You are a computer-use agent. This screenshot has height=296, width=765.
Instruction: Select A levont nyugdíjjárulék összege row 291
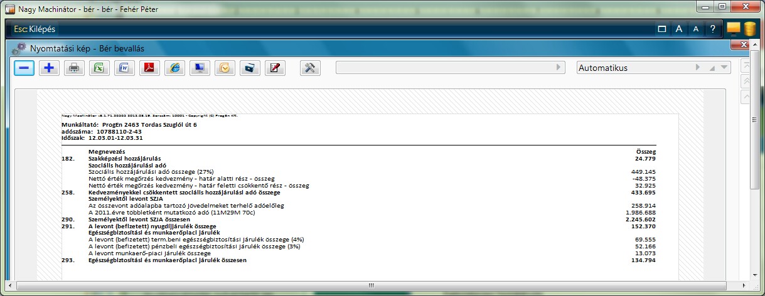click(359, 226)
